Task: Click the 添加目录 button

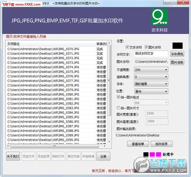Action: coord(43,157)
